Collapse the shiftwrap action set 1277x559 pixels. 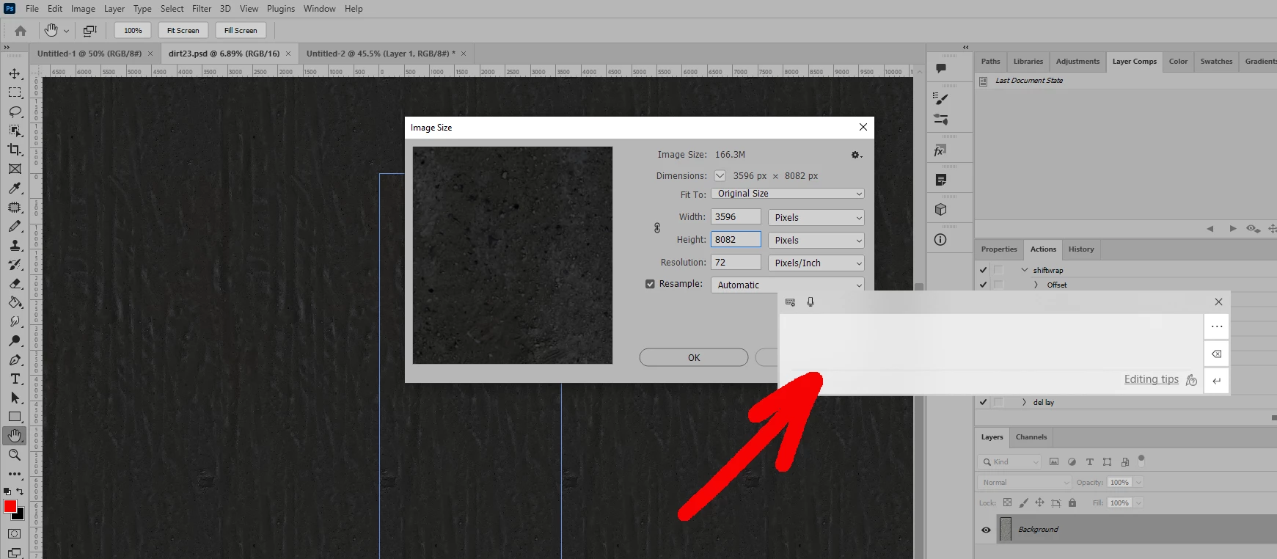(1025, 270)
